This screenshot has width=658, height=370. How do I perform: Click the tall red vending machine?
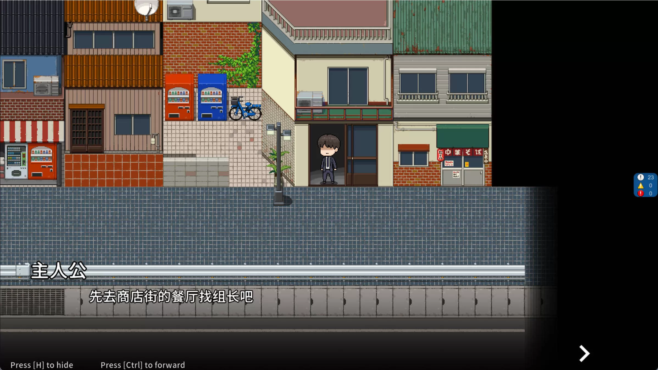179,98
